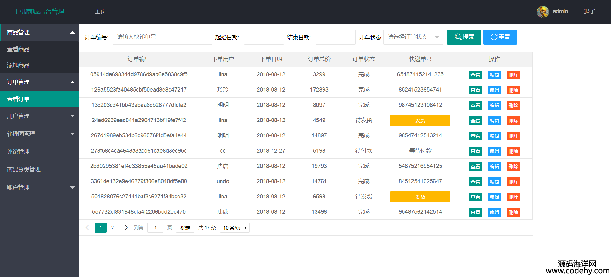Click 发货 button for order 501828076c27

420,197
